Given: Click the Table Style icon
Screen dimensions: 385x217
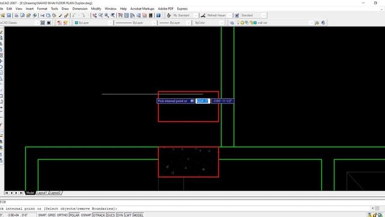Looking at the screenshot, I should (236, 15).
